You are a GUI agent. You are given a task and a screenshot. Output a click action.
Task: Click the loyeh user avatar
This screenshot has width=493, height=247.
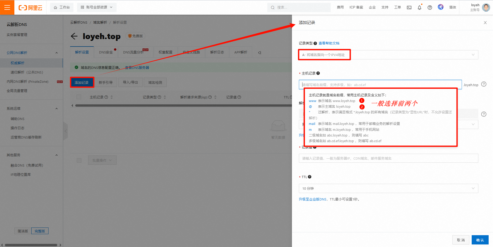pos(486,7)
